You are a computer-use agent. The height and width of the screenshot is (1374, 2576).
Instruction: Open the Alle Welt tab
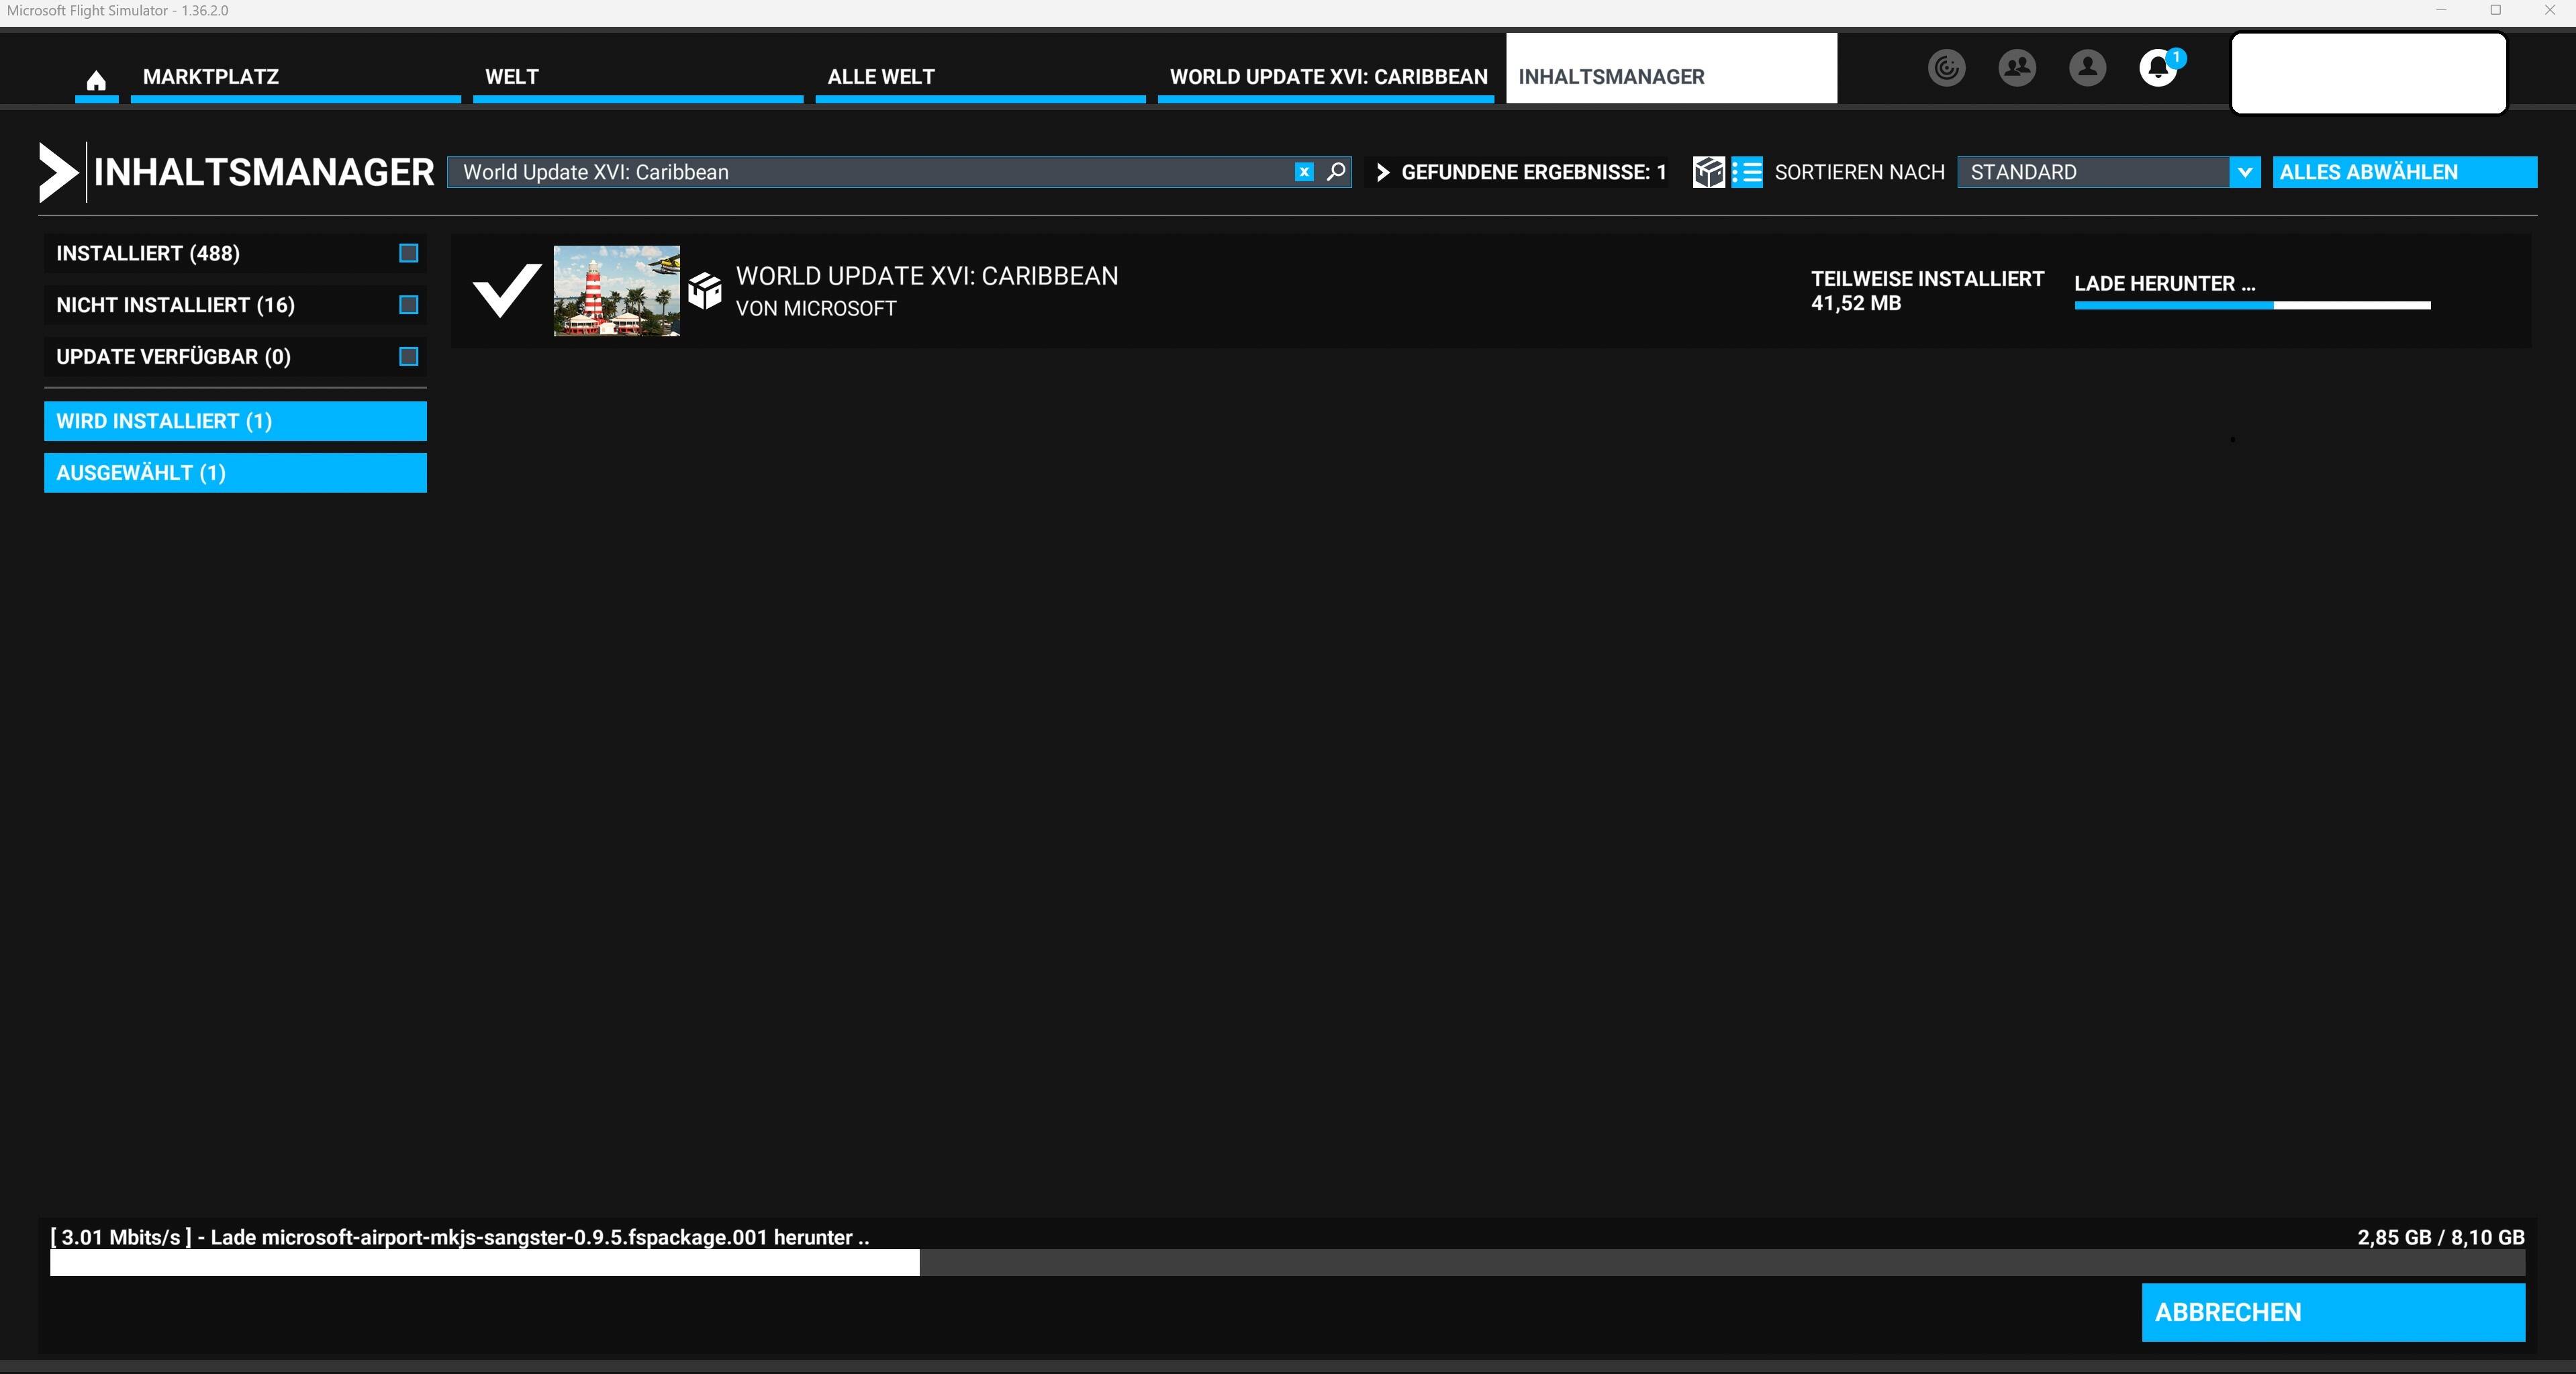pyautogui.click(x=880, y=76)
